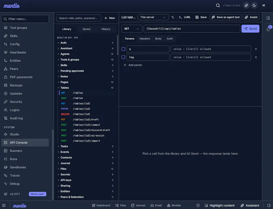Open Entities in the left sidebar
Image resolution: width=273 pixels, height=209 pixels.
25,60
